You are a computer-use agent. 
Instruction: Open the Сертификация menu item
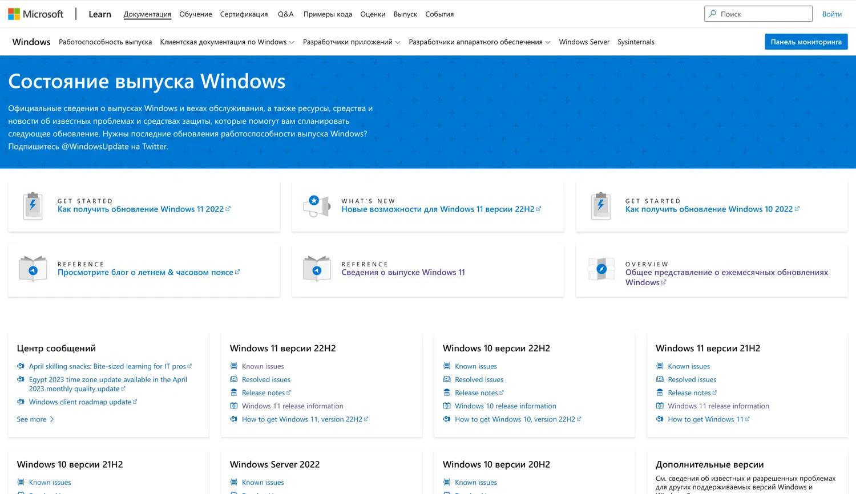point(244,14)
